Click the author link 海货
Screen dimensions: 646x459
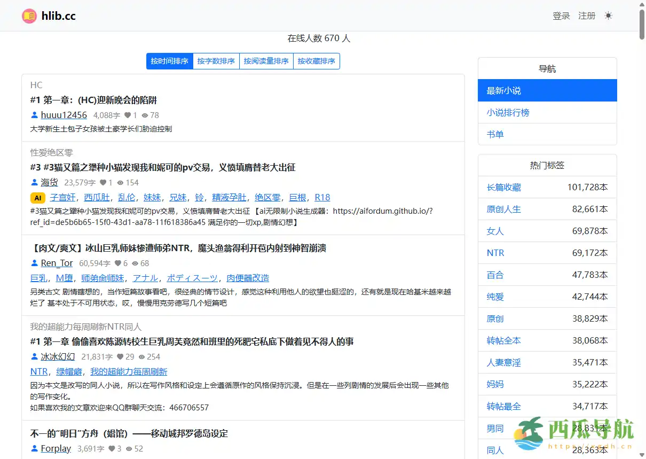(x=49, y=182)
